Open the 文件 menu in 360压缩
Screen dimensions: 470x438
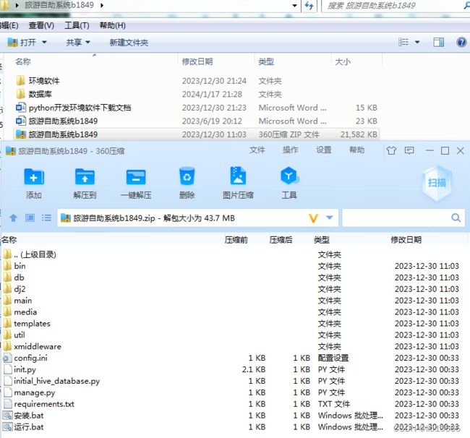tap(257, 150)
